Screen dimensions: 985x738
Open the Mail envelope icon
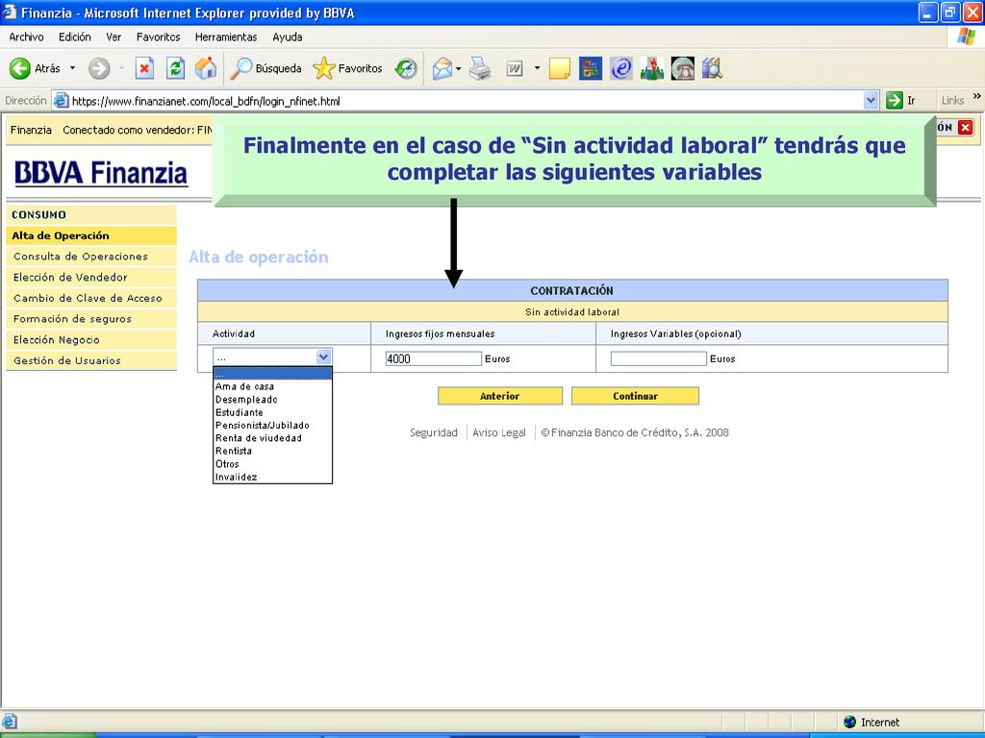click(x=442, y=68)
